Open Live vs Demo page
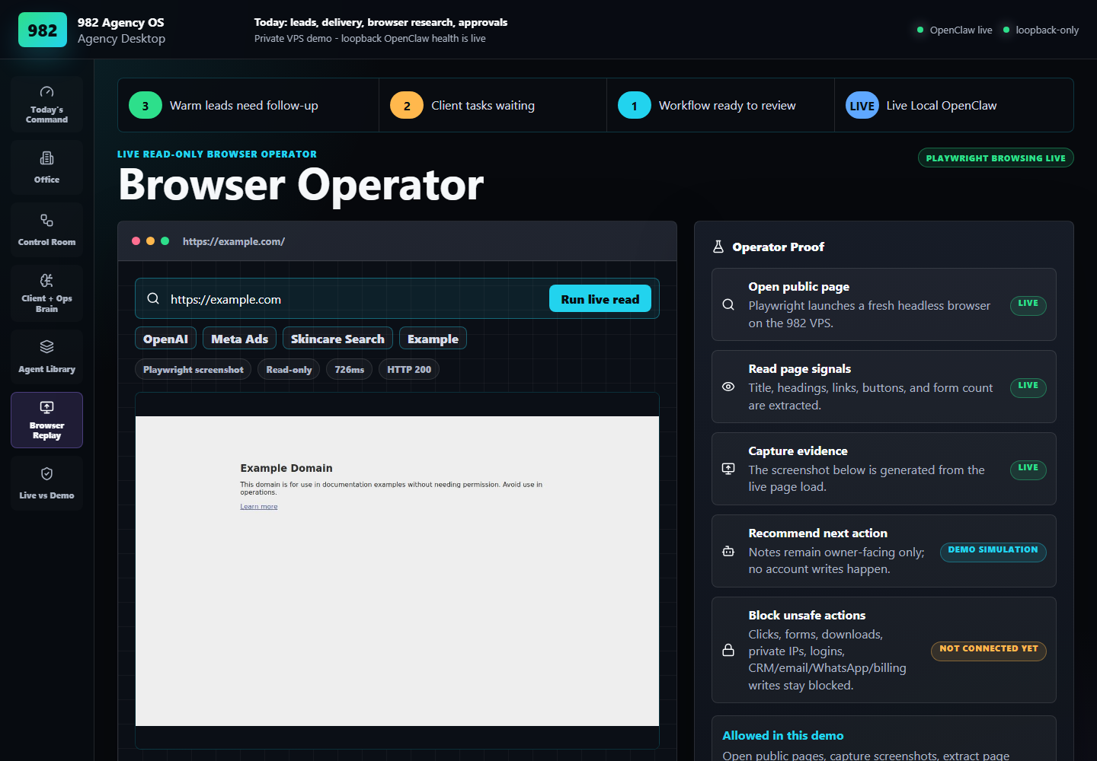1097x761 pixels. pyautogui.click(x=46, y=483)
